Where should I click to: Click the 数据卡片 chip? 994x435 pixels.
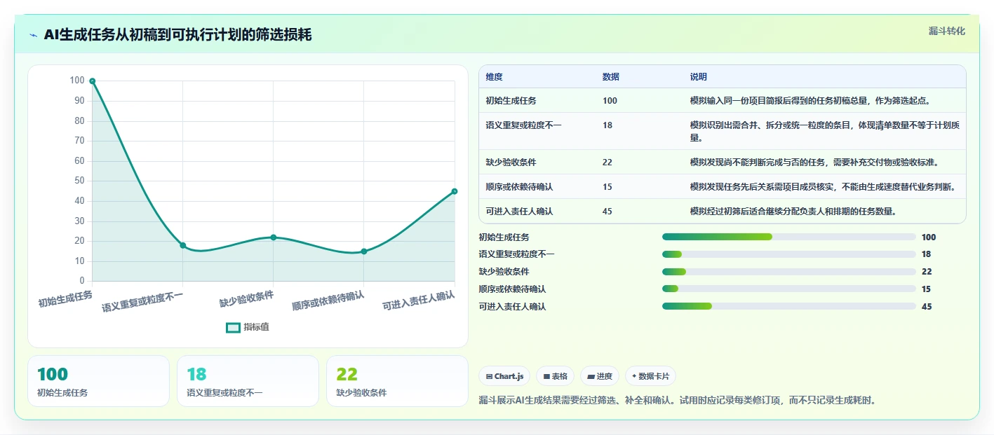(x=650, y=376)
